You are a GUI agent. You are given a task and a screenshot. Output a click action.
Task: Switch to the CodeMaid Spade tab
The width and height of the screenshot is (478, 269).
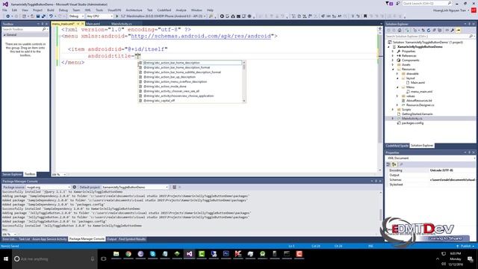coord(397,146)
